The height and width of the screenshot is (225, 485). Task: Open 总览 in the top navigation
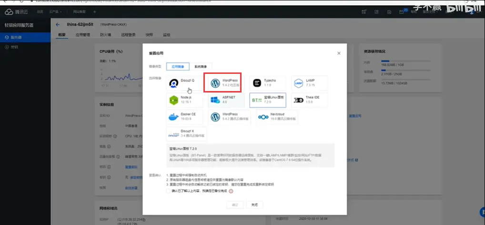(x=40, y=12)
